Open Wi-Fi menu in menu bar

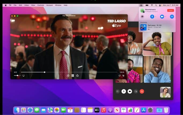[x=152, y=5]
